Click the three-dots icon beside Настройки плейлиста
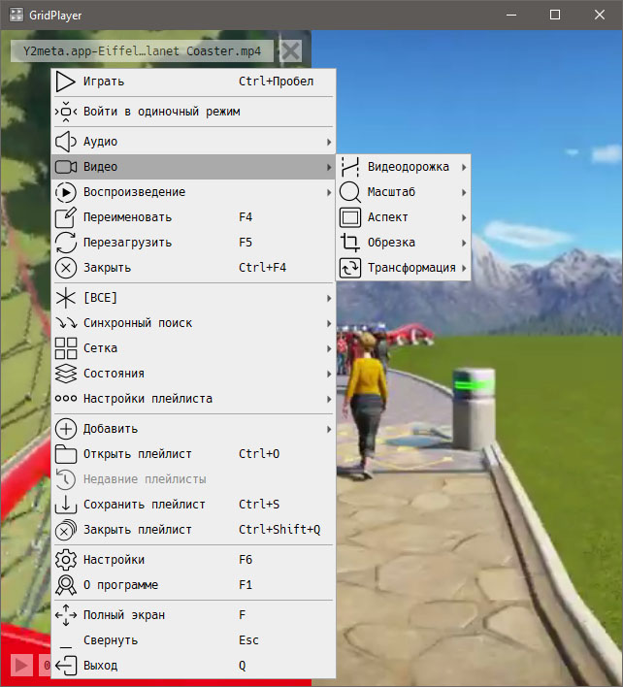Screen dimensions: 623x687 pyautogui.click(x=66, y=399)
